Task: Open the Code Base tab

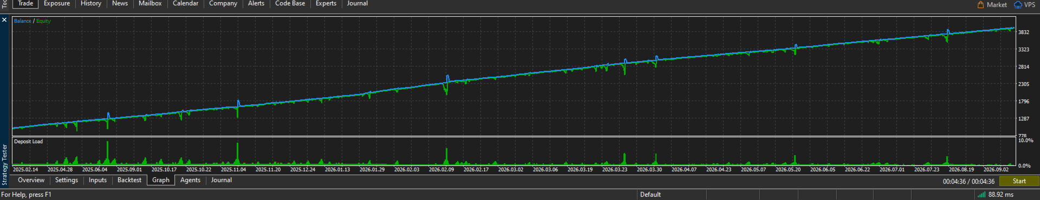Action: (x=290, y=3)
